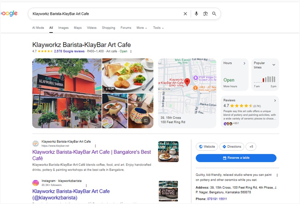Viewport: 300px width, 204px height.
Task: Open the more options dots for the Instagram result
Action: point(86,185)
